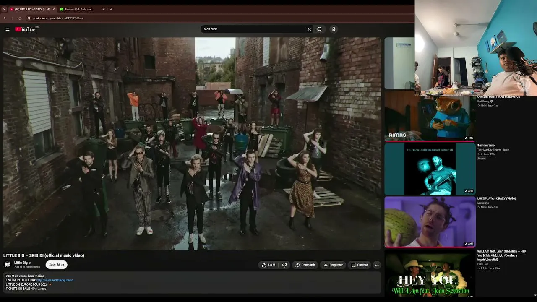Close the LITTLE BIG – SKIBIDI tab
The height and width of the screenshot is (302, 537).
coord(54,9)
